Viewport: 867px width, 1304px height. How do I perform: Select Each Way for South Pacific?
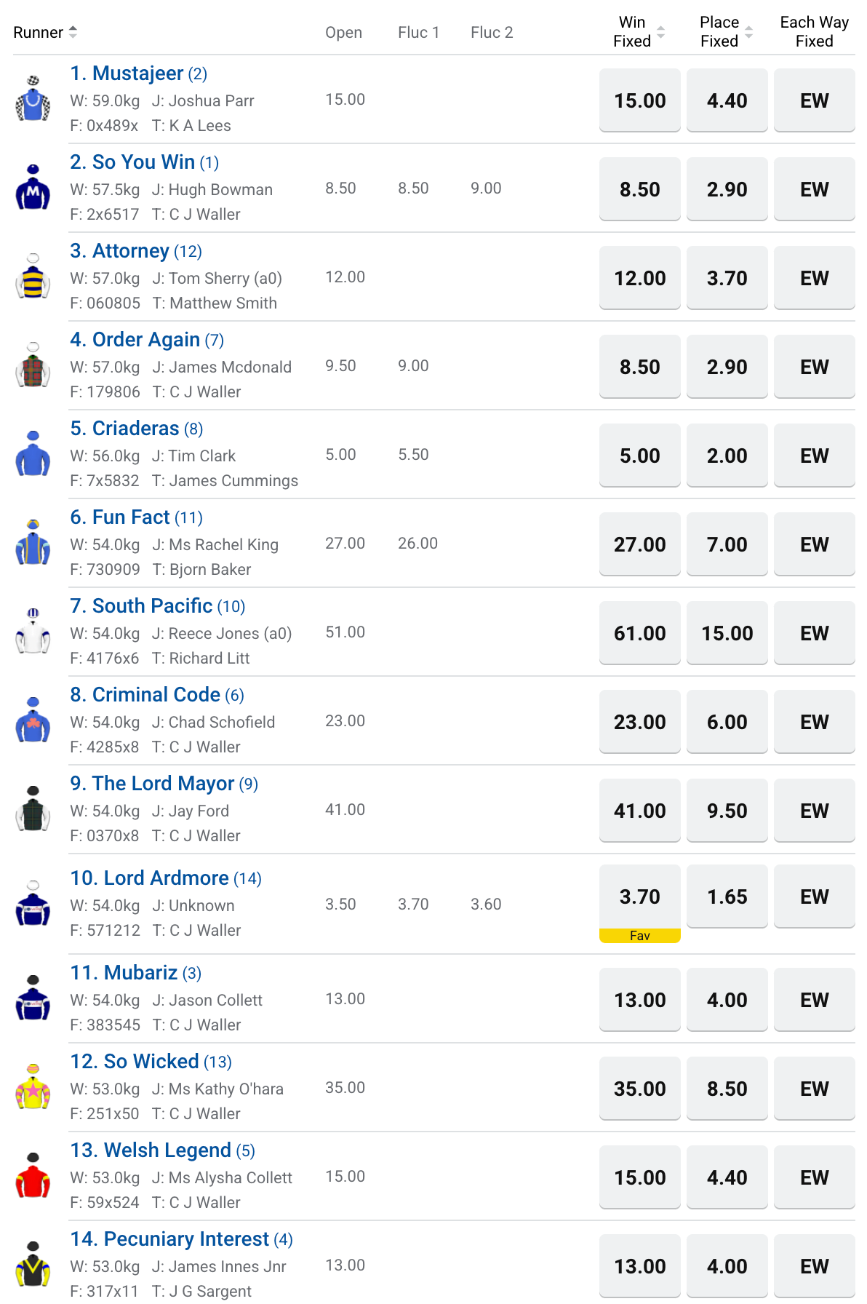815,633
